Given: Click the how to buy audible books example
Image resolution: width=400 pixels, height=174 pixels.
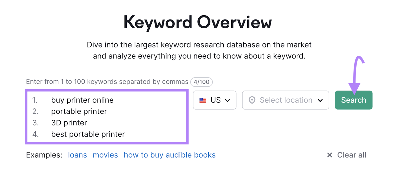Looking at the screenshot, I should tap(169, 155).
